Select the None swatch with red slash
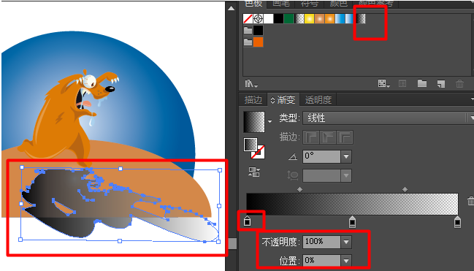 [x=248, y=19]
